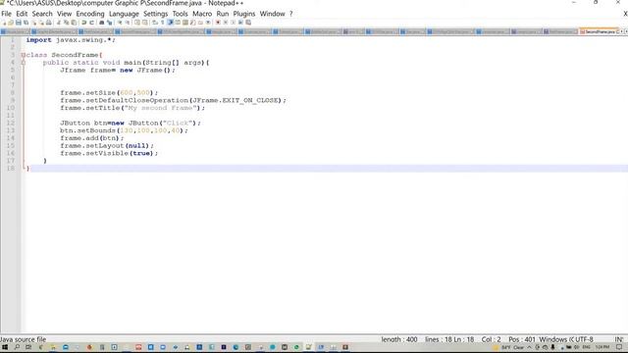The image size is (628, 353).
Task: Open the Window menu
Action: tap(273, 14)
